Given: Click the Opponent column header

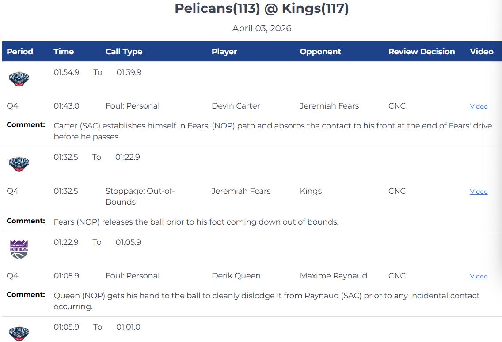Looking at the screenshot, I should click(x=320, y=52).
